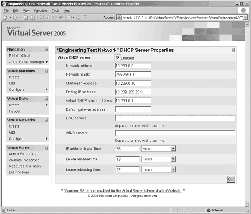Open the Help menu
This screenshot has width=251, height=214.
coord(67,10)
